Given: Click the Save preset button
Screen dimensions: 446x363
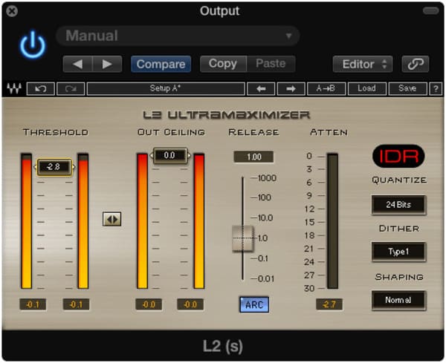Looking at the screenshot, I should click(x=407, y=88).
